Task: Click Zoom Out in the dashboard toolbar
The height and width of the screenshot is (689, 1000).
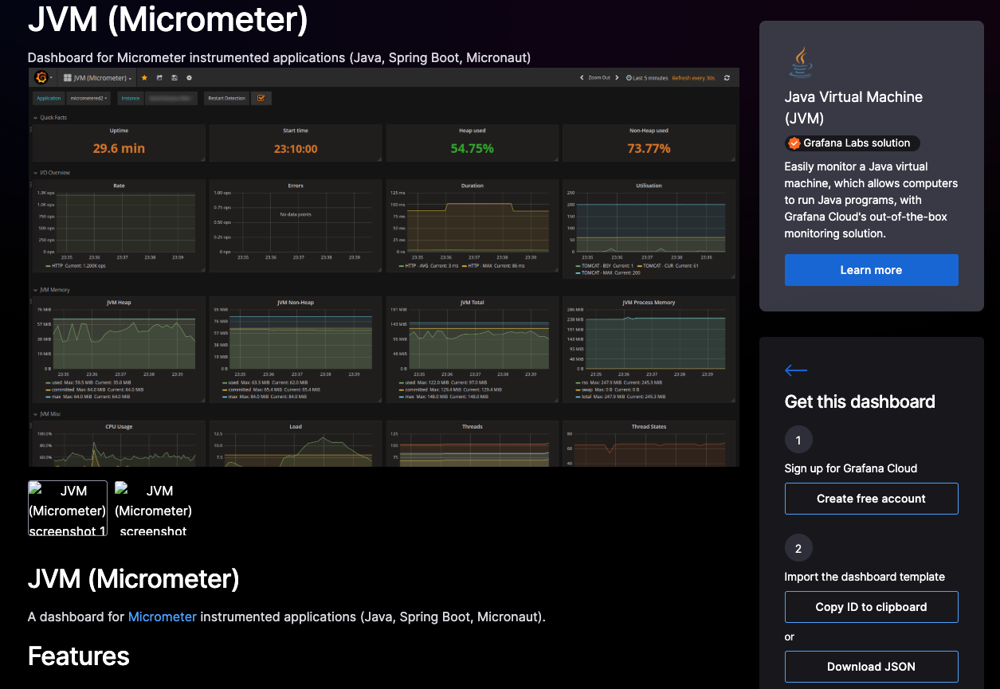Action: tap(599, 78)
